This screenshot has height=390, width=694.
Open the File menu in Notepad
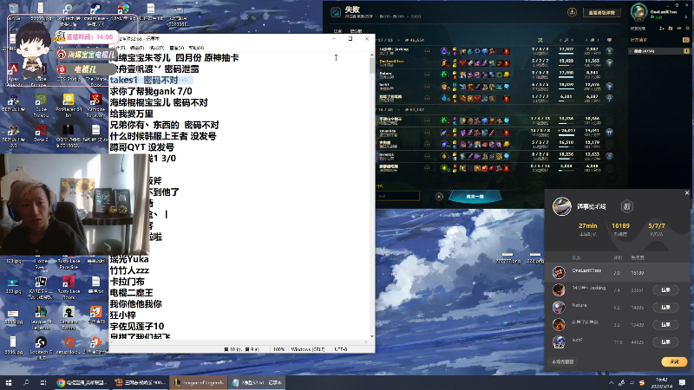[x=119, y=48]
